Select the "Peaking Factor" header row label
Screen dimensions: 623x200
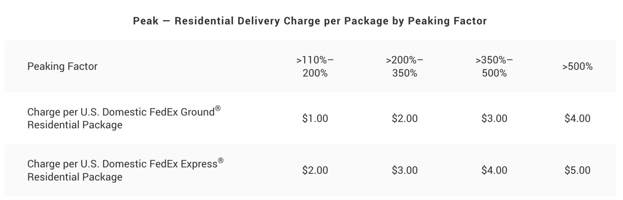(x=62, y=66)
